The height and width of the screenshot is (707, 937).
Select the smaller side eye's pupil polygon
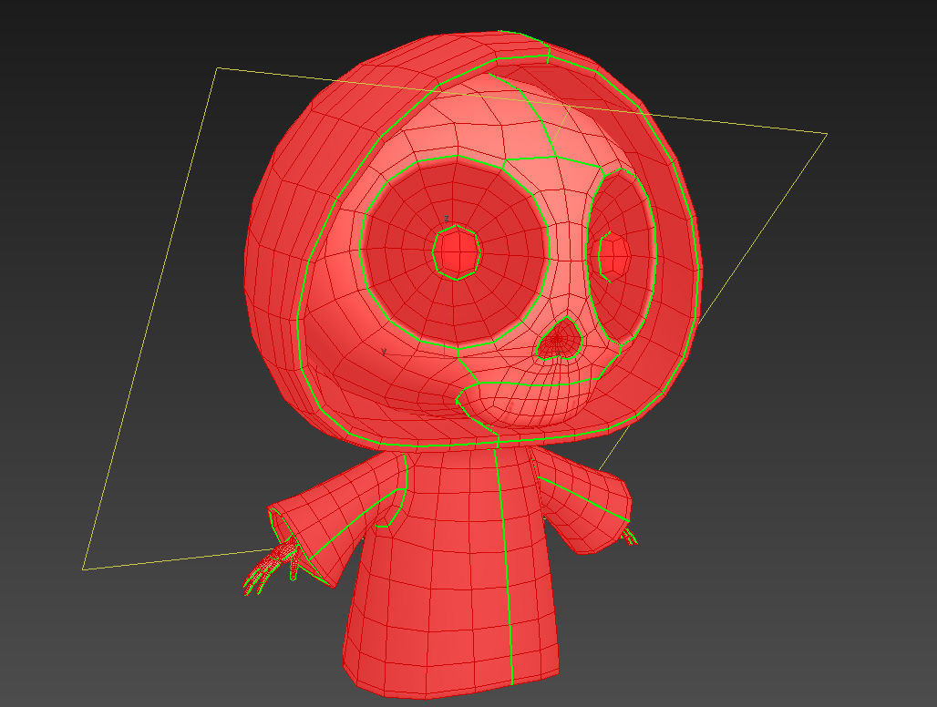pos(613,256)
